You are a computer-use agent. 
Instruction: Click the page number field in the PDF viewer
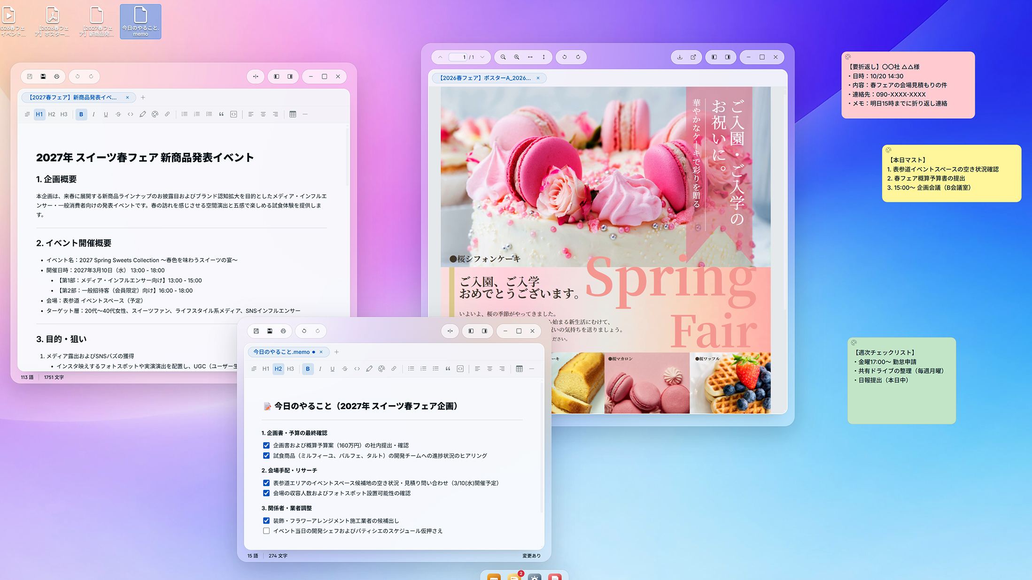(x=458, y=57)
